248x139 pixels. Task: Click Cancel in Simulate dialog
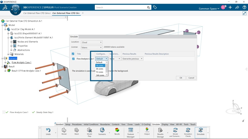click(191, 78)
